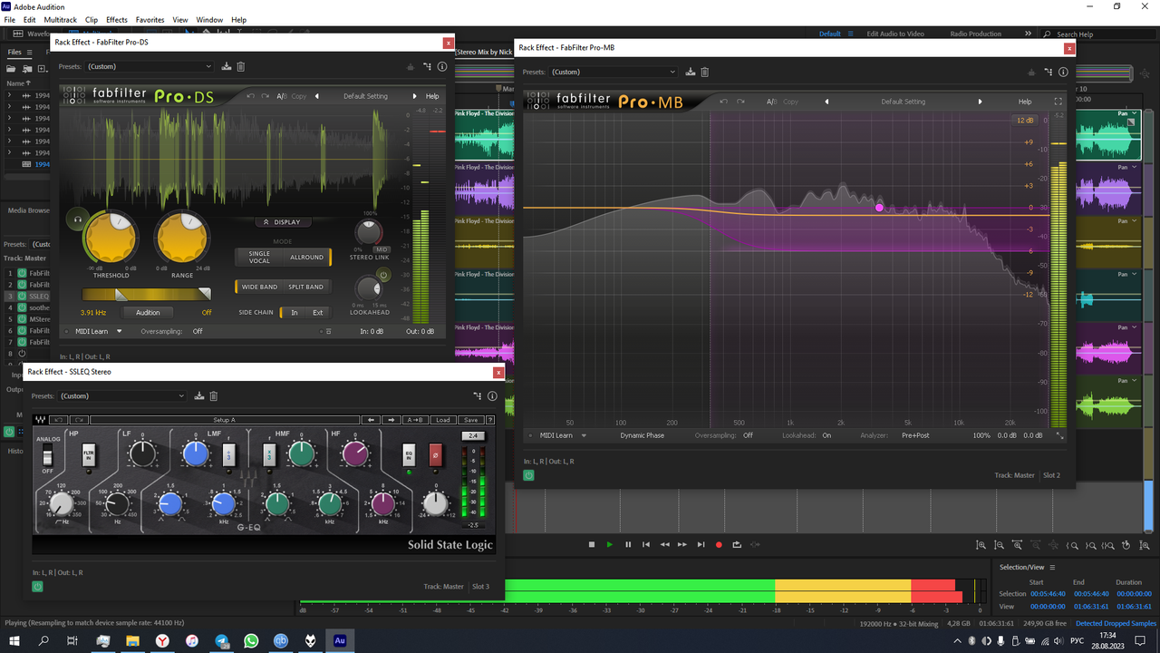The image size is (1160, 653).
Task: Toggle SSLEQ Stereo effect power state
Action: pos(38,587)
